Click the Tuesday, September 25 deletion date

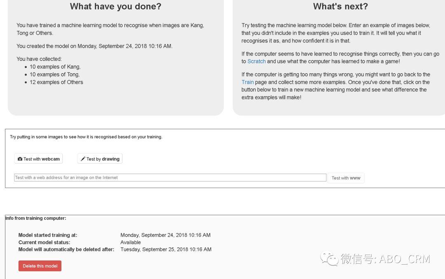coord(166,249)
